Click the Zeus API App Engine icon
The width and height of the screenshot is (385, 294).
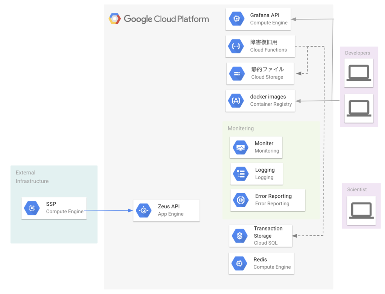[x=144, y=211]
